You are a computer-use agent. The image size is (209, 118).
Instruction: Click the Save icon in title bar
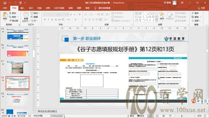(5, 3)
